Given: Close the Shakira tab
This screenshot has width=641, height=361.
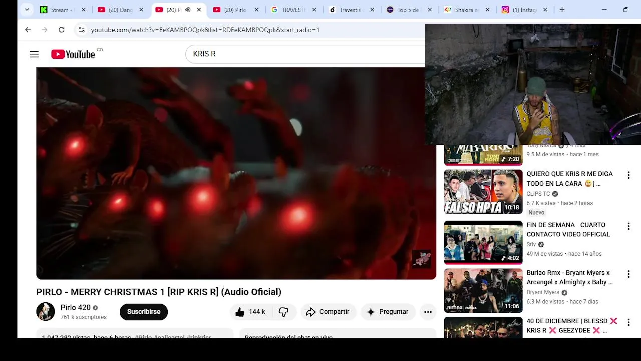Looking at the screenshot, I should [x=487, y=10].
